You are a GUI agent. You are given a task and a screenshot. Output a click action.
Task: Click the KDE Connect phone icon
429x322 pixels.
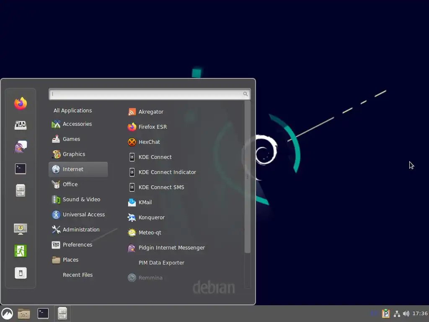[132, 157]
